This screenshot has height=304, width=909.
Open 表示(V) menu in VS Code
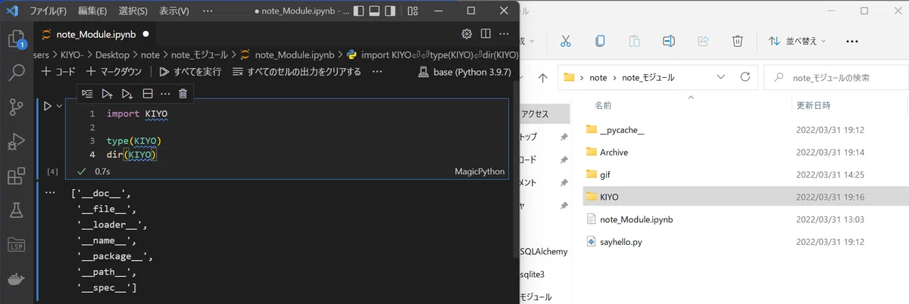(174, 11)
